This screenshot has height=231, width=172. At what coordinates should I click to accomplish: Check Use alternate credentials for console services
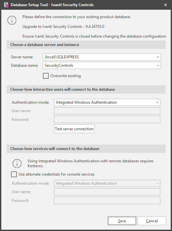click(x=14, y=174)
